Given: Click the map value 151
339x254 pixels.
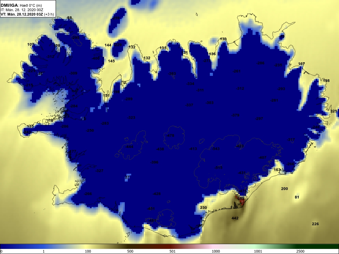Looking at the screenshot, I should coord(106,96).
